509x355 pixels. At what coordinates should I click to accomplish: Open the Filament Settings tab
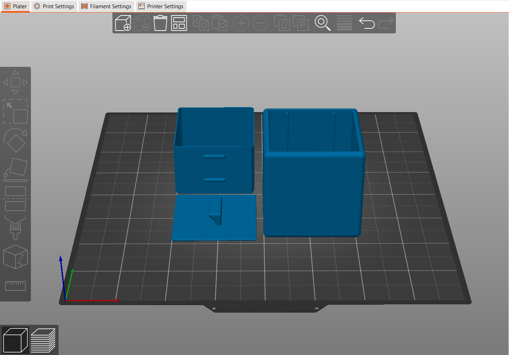(106, 6)
